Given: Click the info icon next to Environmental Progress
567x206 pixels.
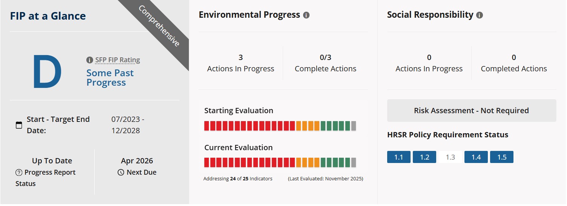Looking at the screenshot, I should click(x=306, y=15).
